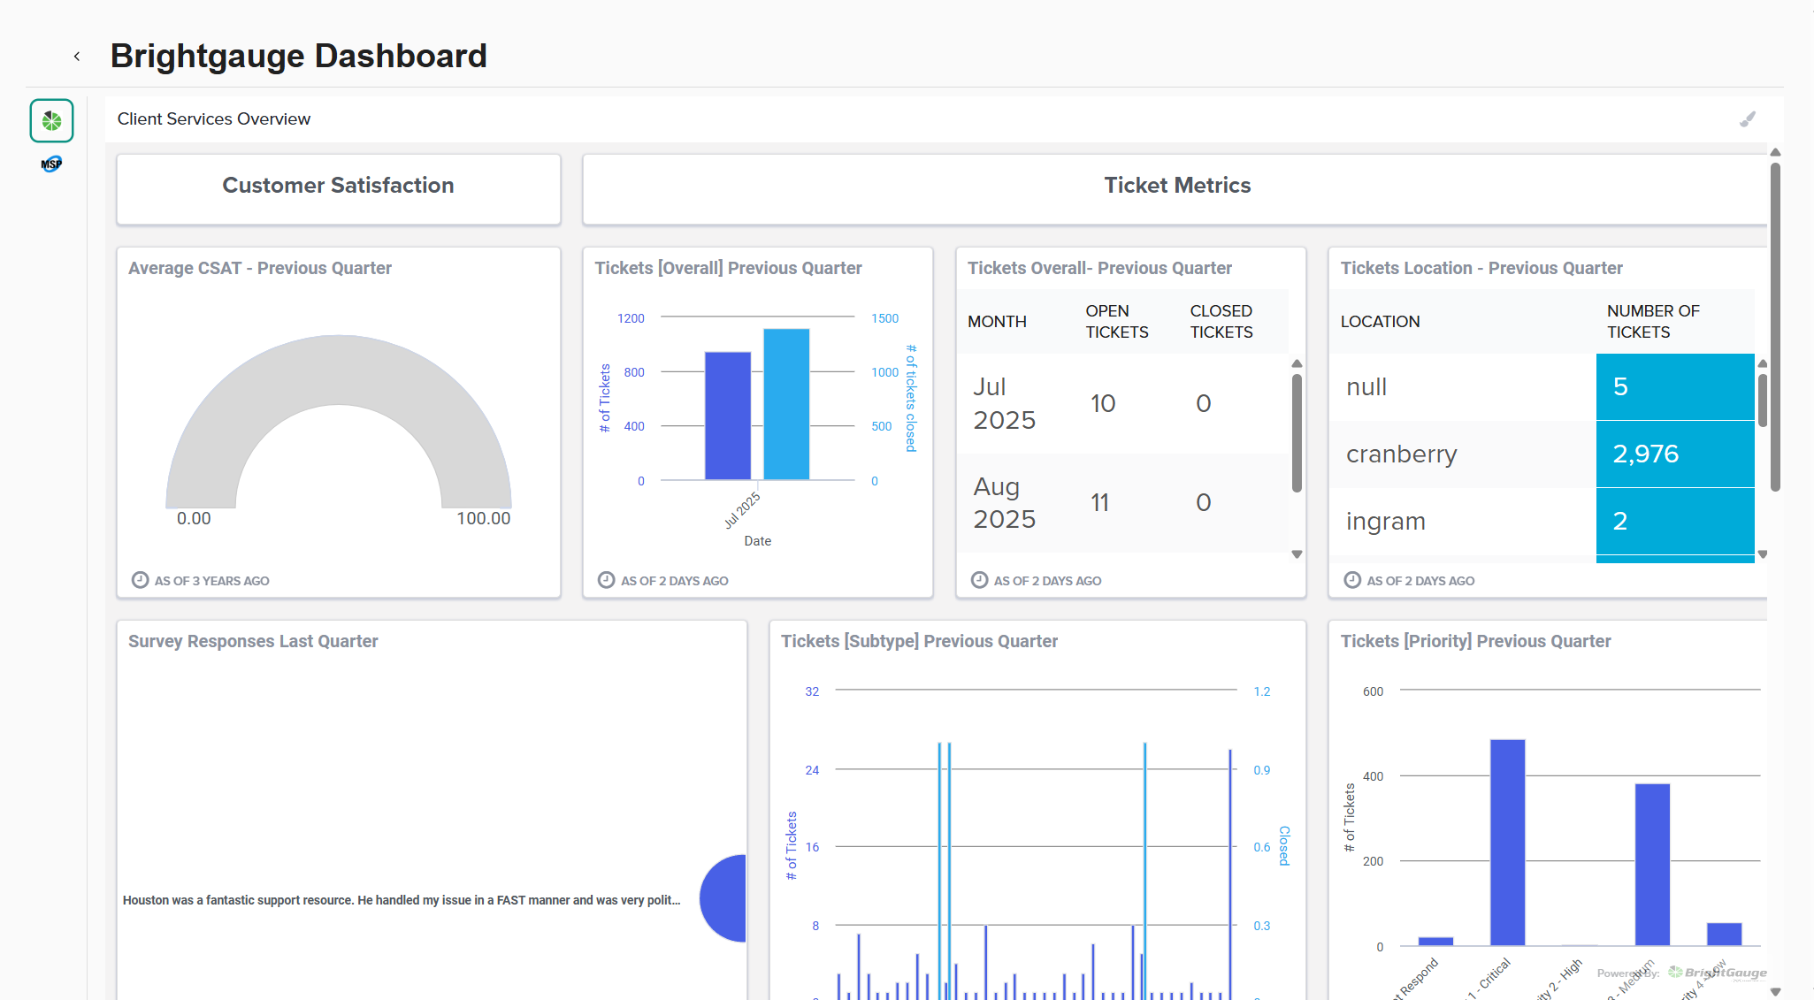Click the Ticket Metrics section header

[x=1176, y=185]
